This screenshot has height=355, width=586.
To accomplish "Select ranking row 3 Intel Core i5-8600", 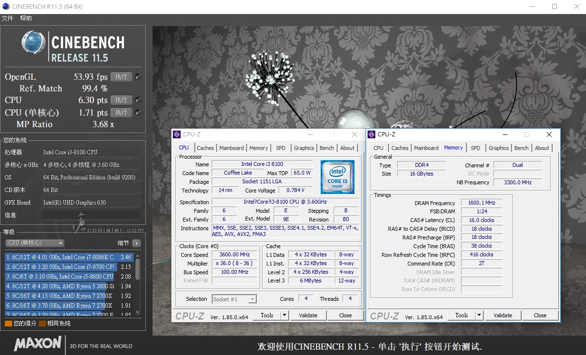I will pyautogui.click(x=69, y=277).
